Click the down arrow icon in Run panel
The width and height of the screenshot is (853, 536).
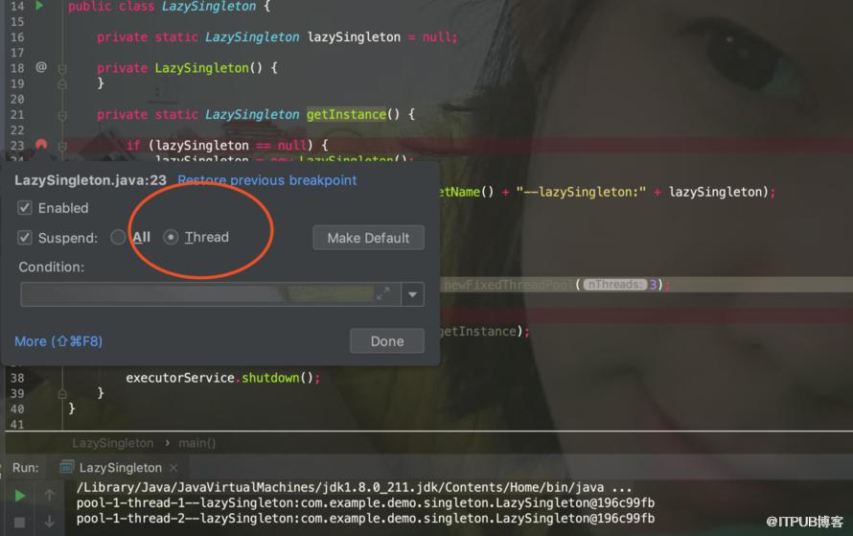point(50,522)
